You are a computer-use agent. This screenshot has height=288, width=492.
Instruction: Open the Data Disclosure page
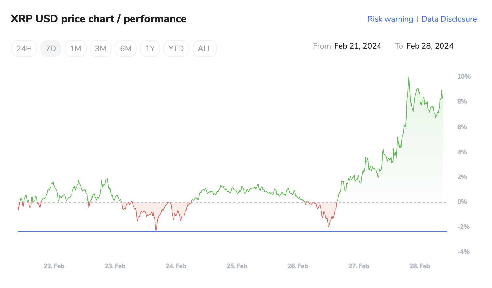coord(449,19)
